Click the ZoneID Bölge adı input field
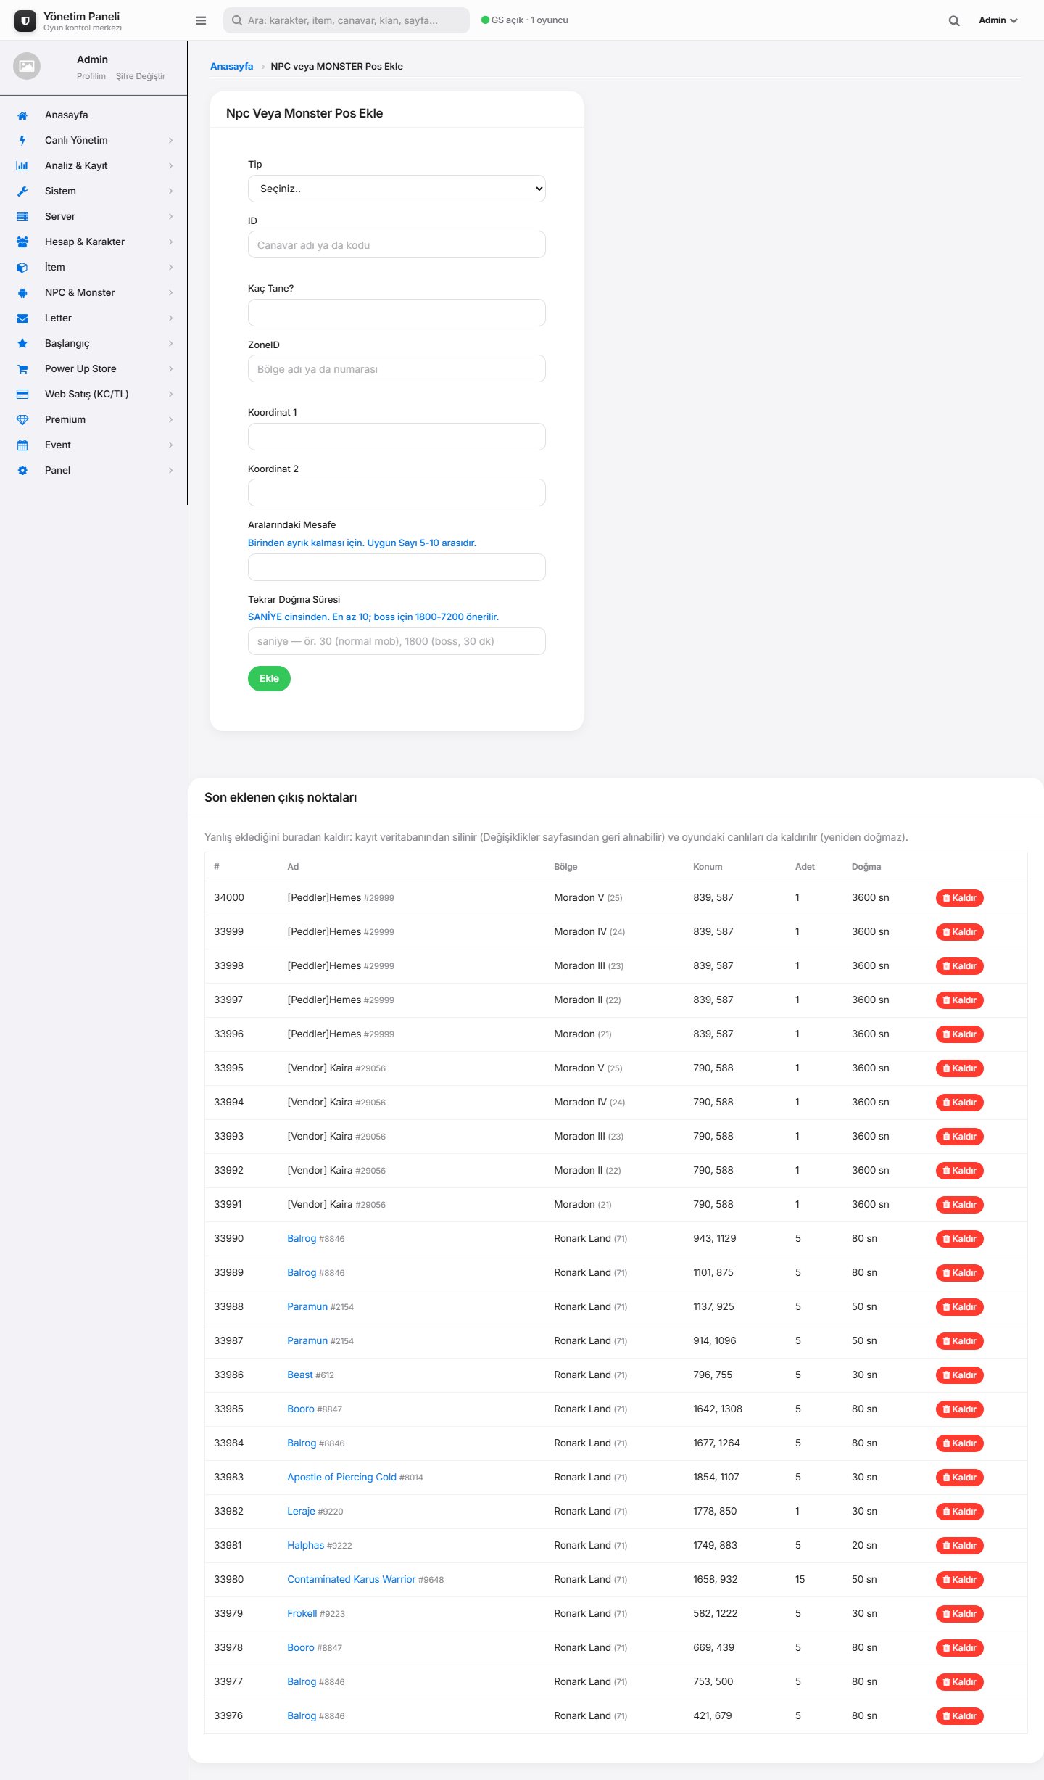Image resolution: width=1044 pixels, height=1780 pixels. tap(397, 369)
